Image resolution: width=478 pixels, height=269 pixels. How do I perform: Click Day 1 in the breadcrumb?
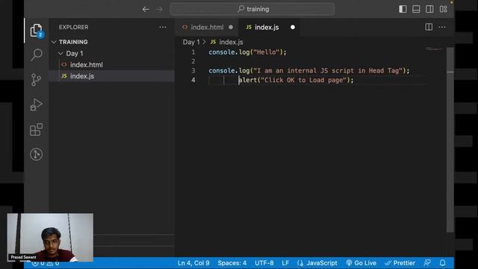tap(191, 42)
